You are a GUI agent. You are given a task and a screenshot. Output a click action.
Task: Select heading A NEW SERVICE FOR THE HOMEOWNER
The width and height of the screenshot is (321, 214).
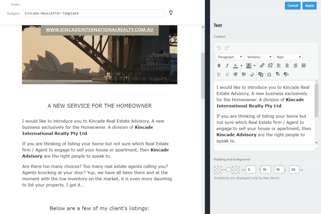[x=100, y=106]
